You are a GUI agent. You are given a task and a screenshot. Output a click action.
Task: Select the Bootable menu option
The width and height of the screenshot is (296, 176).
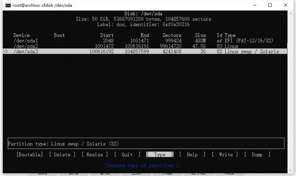[30, 154]
